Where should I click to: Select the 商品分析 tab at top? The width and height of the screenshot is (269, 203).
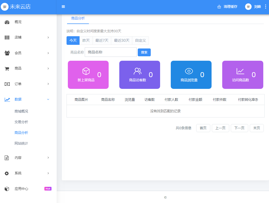tap(78, 19)
